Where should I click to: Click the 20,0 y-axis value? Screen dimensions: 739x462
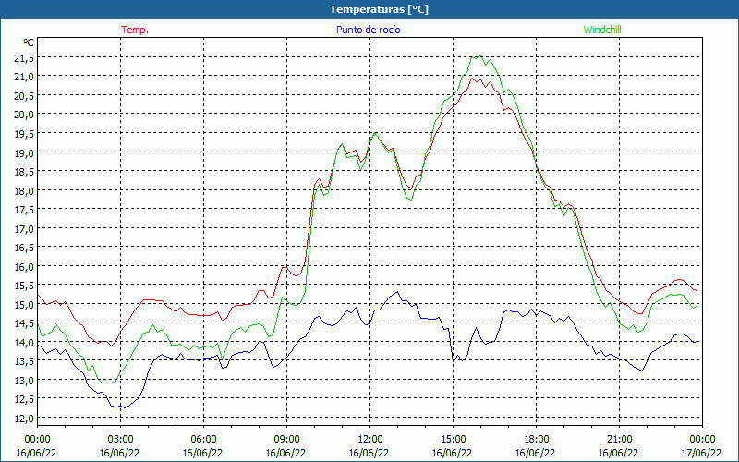pos(24,114)
